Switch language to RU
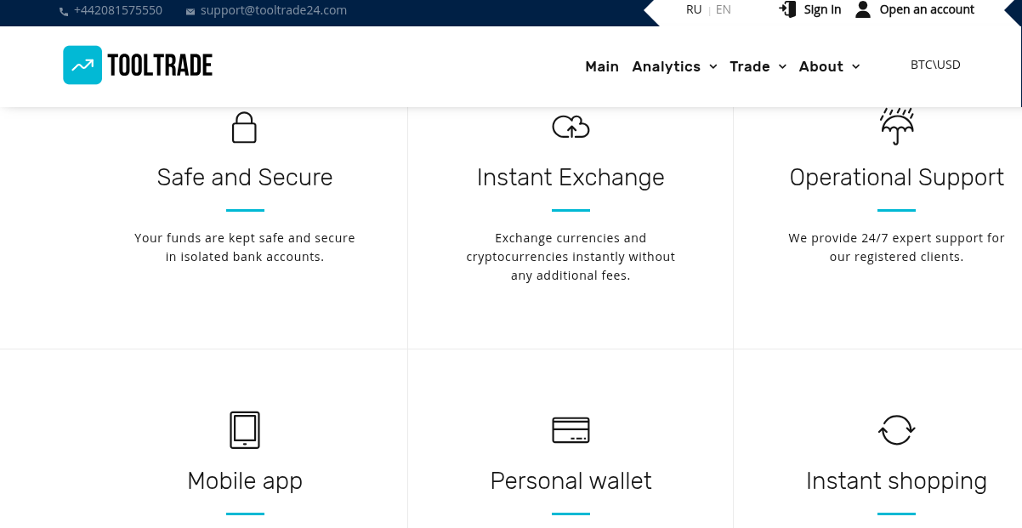The image size is (1022, 528). [x=694, y=10]
